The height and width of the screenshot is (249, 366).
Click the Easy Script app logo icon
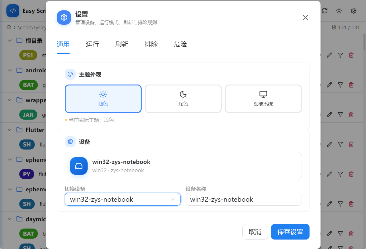click(x=13, y=11)
